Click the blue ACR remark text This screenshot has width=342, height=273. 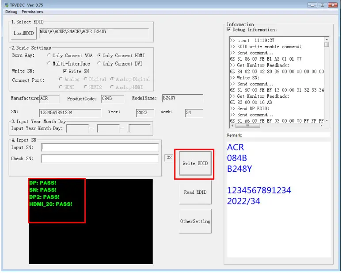pos(236,147)
